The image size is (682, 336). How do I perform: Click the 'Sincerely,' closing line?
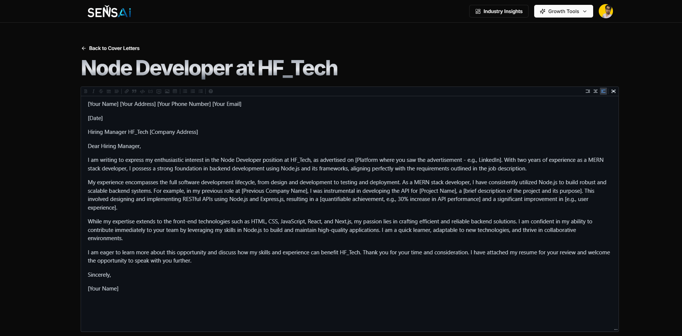(x=99, y=275)
